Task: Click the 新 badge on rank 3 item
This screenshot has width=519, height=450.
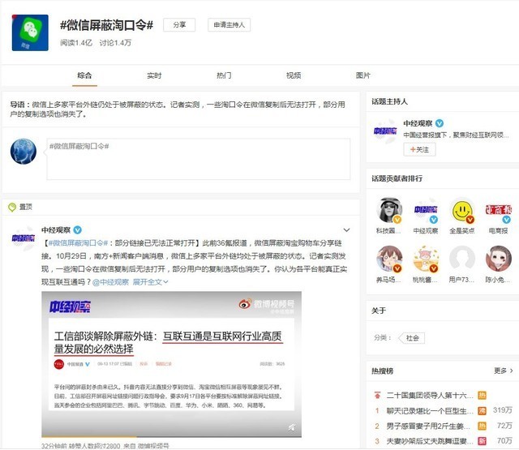Action: [x=482, y=441]
